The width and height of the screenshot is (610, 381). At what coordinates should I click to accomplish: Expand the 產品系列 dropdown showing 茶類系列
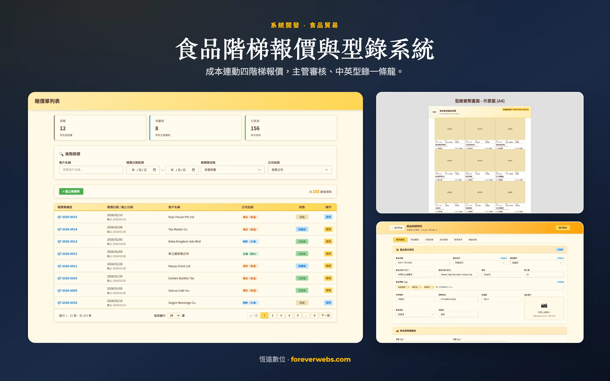[480, 263]
